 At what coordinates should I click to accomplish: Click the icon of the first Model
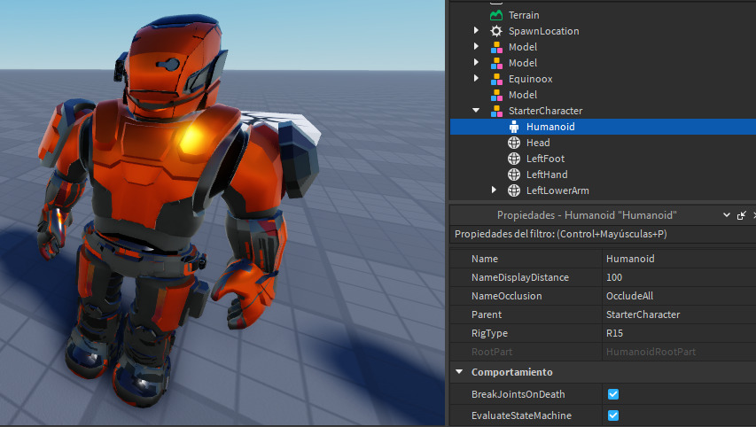[x=496, y=47]
